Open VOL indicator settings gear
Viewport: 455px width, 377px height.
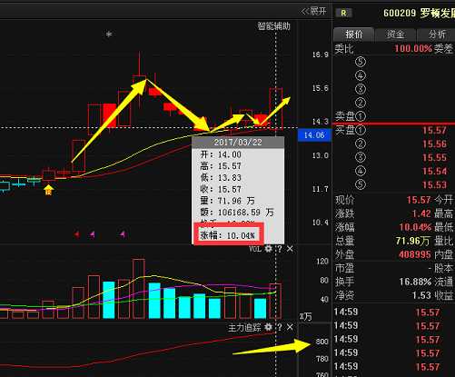tap(268, 249)
